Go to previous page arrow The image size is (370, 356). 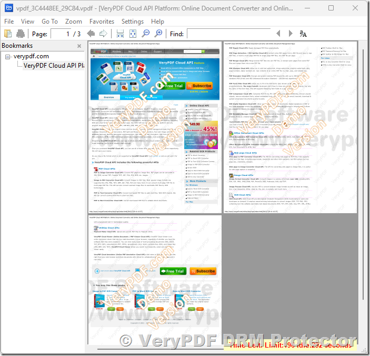click(91, 34)
